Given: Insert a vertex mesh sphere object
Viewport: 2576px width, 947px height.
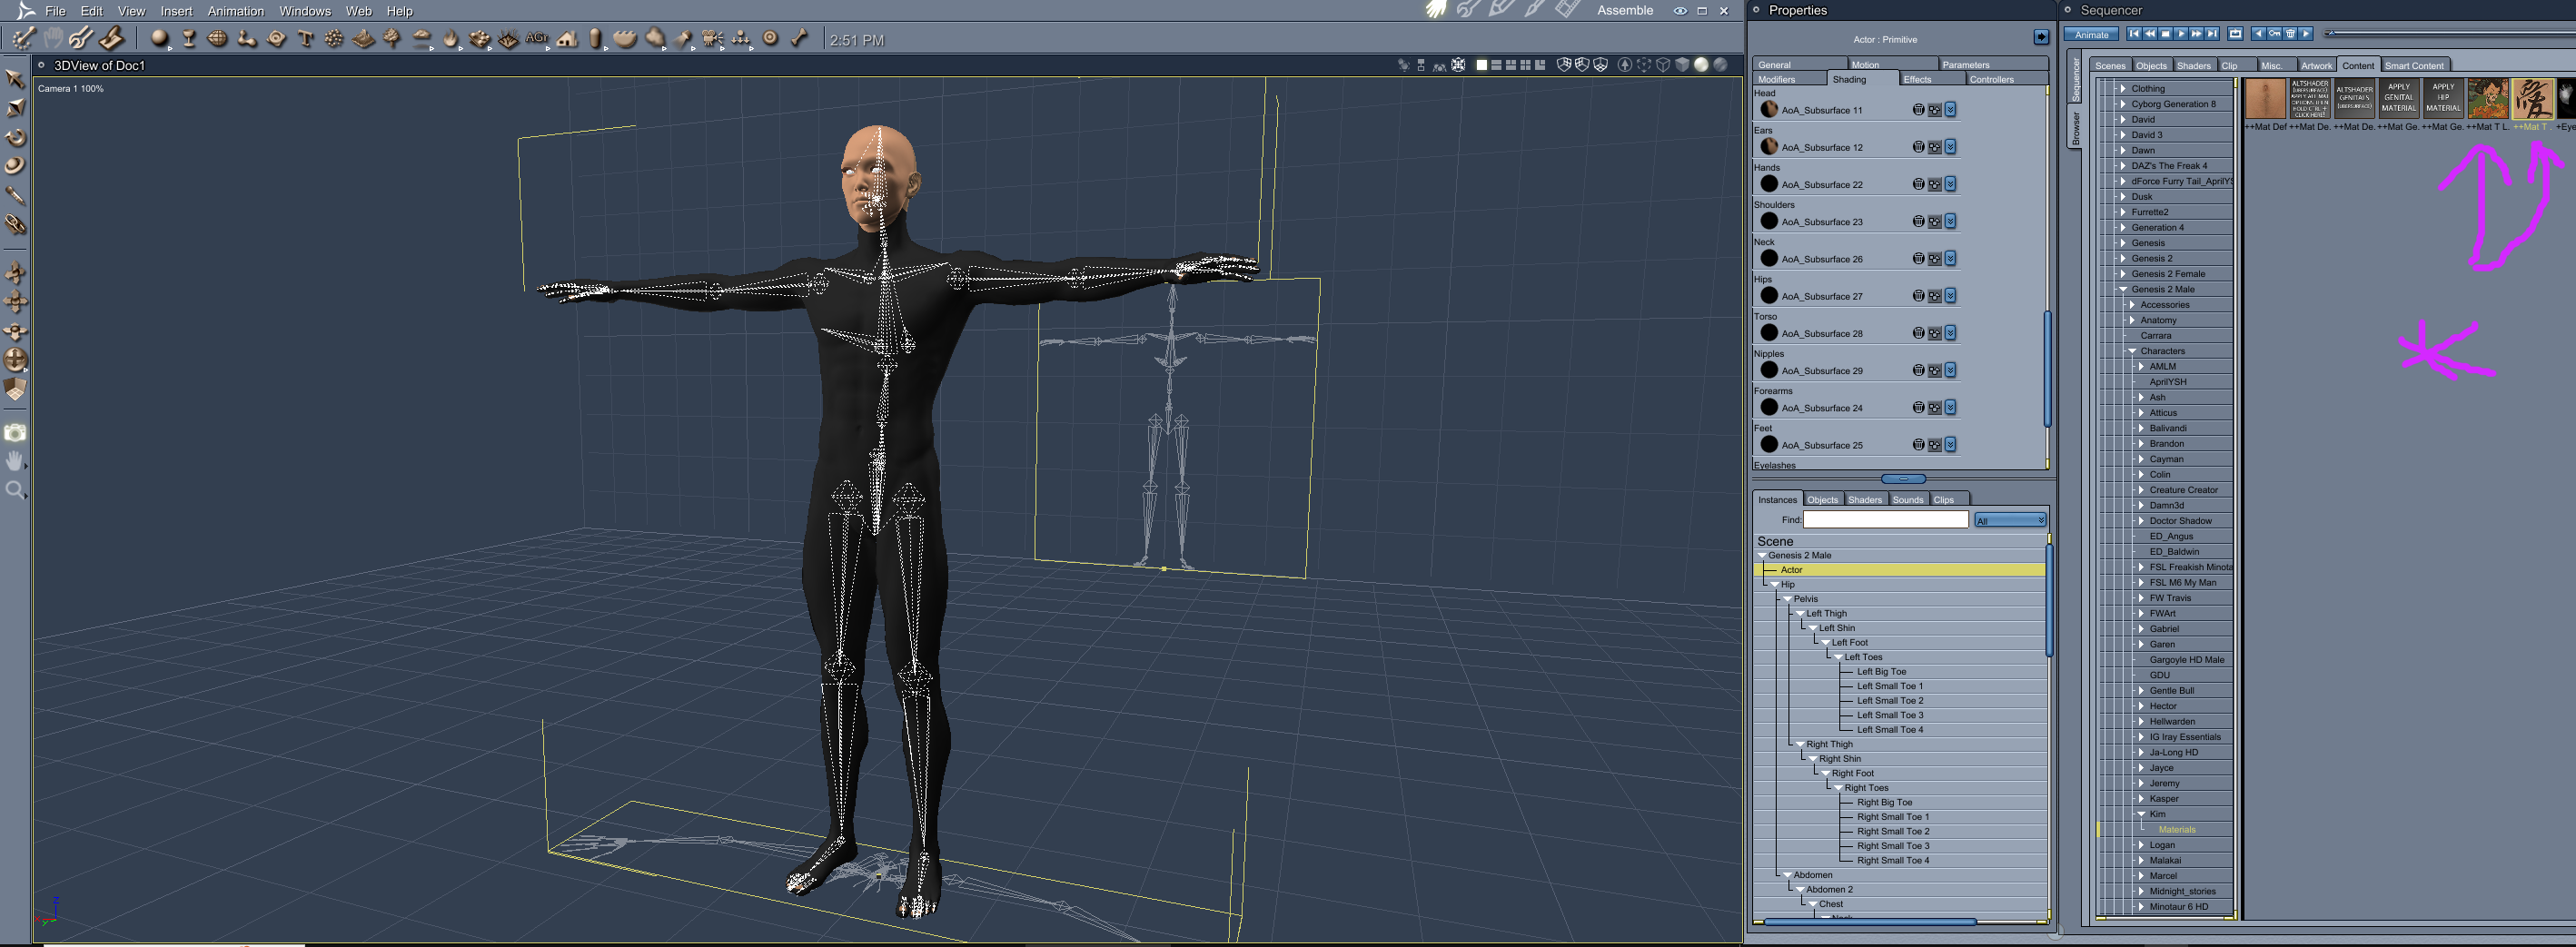Looking at the screenshot, I should click(x=217, y=39).
